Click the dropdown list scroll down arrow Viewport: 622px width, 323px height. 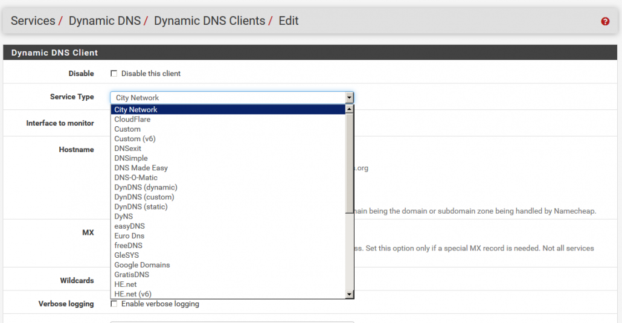(x=349, y=294)
